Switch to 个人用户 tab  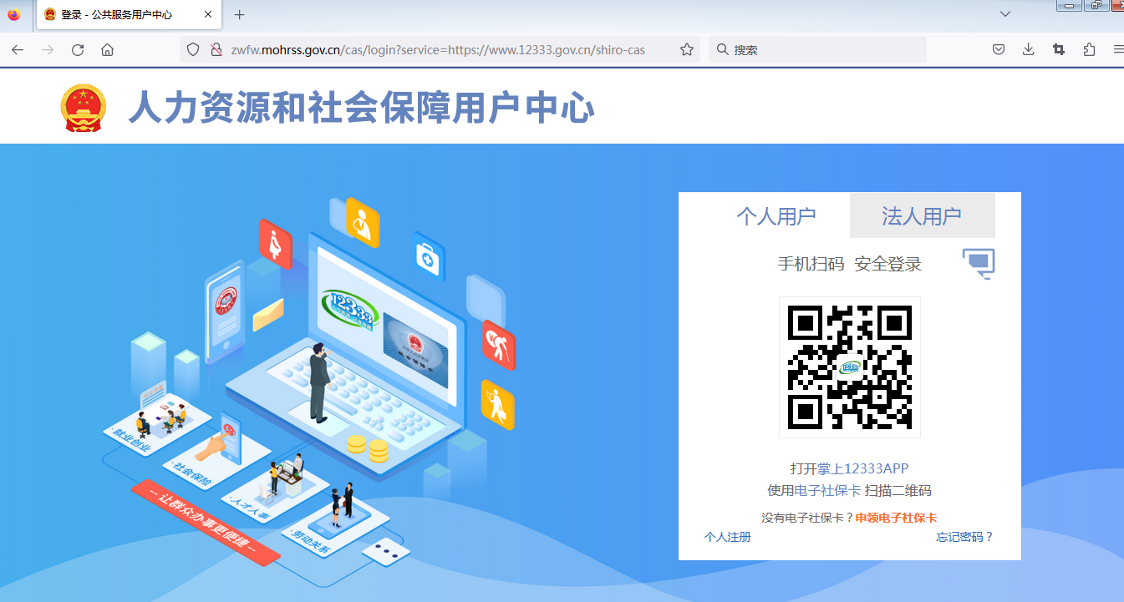pos(776,216)
